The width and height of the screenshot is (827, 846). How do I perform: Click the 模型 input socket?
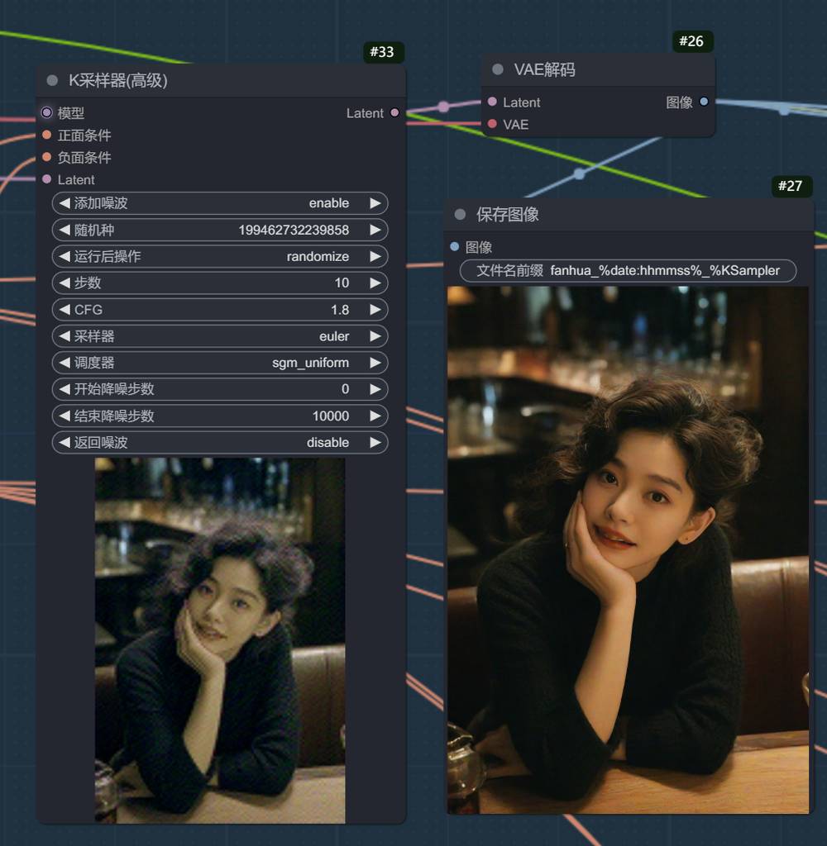(47, 113)
